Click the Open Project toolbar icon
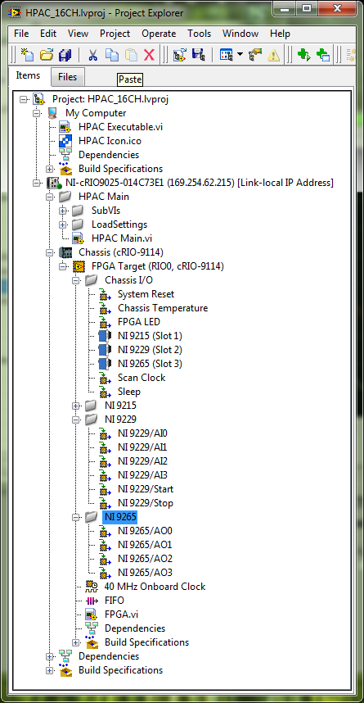The width and height of the screenshot is (364, 703). (46, 56)
